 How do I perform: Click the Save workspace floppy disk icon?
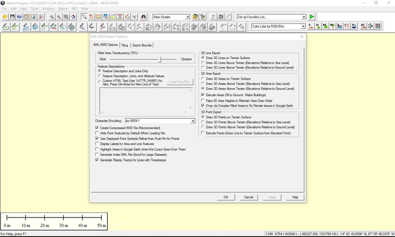point(12,17)
